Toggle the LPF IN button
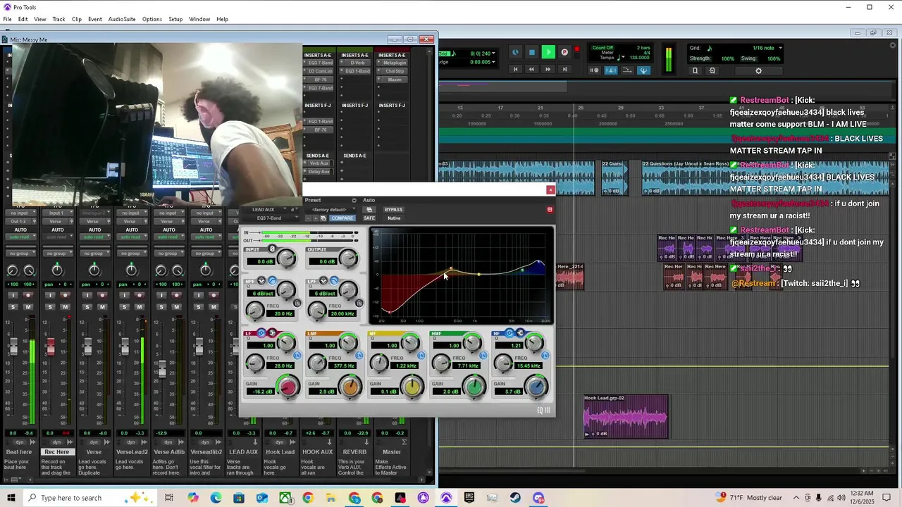The image size is (902, 507). click(x=359, y=303)
